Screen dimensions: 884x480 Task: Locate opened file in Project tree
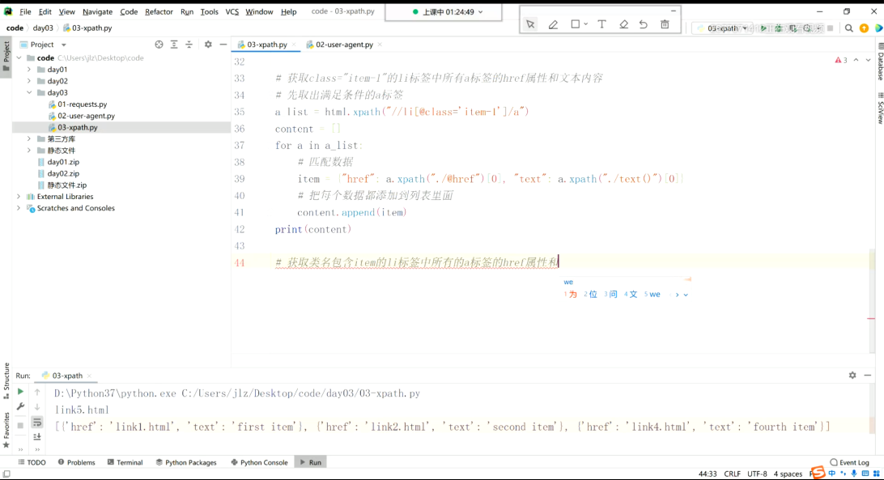(159, 45)
